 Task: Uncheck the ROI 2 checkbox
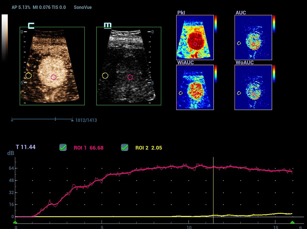[124, 147]
